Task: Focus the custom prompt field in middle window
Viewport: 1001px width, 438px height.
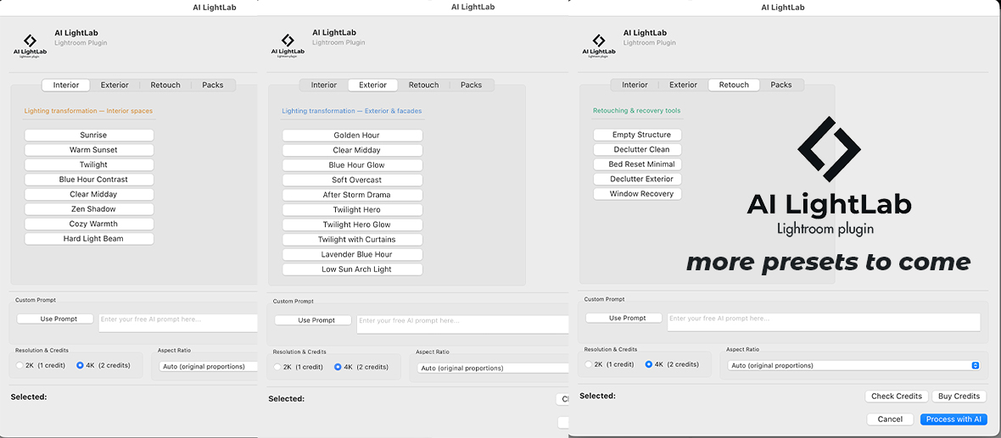Action: click(463, 324)
